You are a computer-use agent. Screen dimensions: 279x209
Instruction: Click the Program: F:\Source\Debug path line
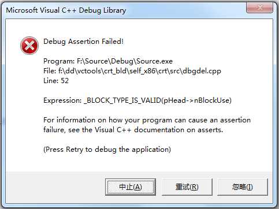tap(108, 61)
